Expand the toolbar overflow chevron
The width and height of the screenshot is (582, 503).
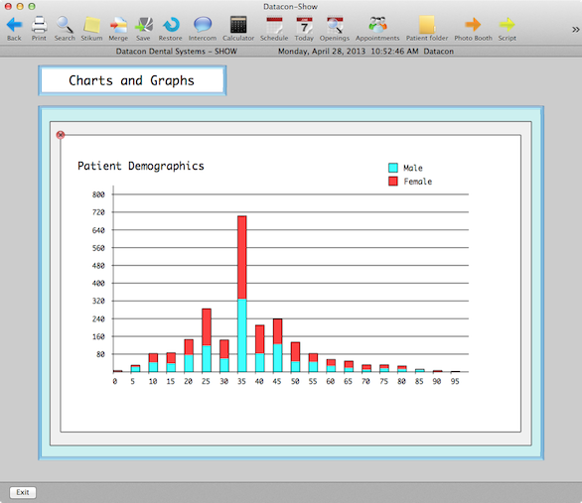(575, 30)
